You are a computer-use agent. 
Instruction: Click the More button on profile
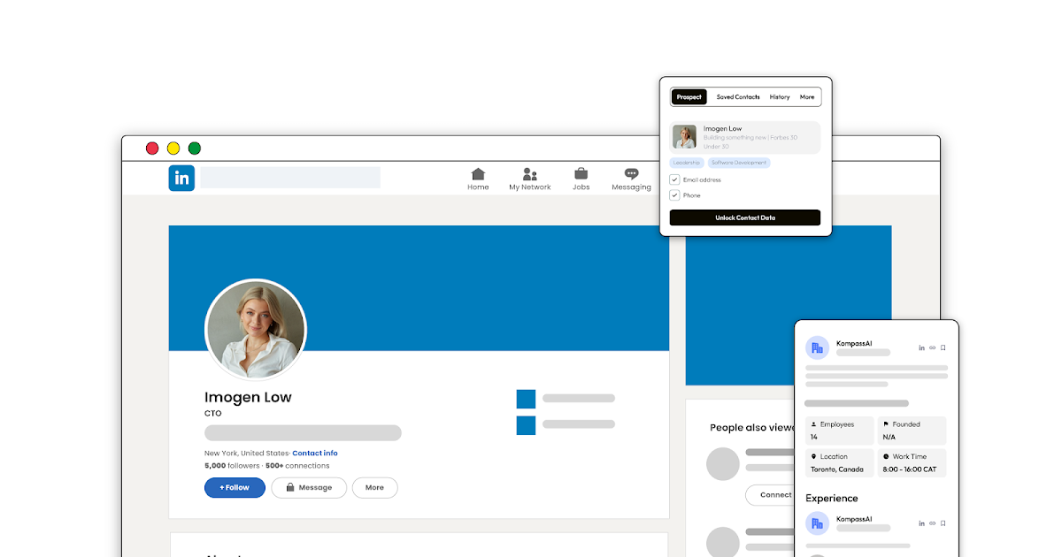click(375, 487)
